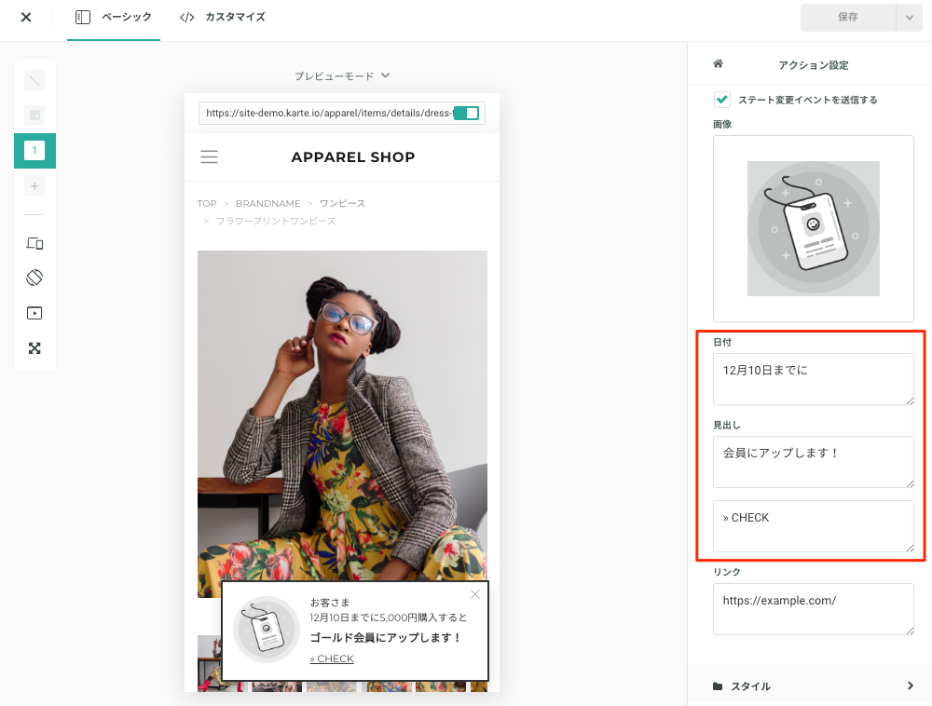Click the play preview icon in sidebar

click(x=34, y=313)
